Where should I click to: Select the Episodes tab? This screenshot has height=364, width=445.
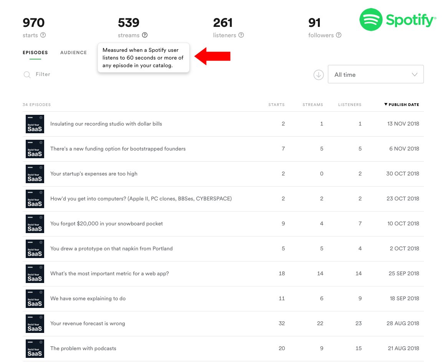35,53
